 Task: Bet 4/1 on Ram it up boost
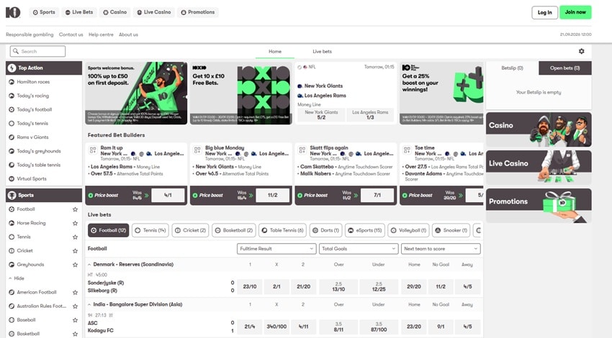(168, 195)
